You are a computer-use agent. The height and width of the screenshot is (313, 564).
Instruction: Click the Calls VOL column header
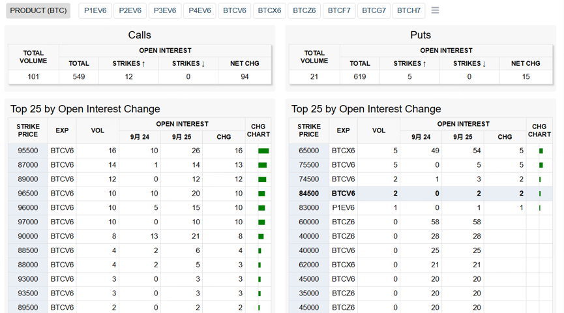[x=97, y=130]
